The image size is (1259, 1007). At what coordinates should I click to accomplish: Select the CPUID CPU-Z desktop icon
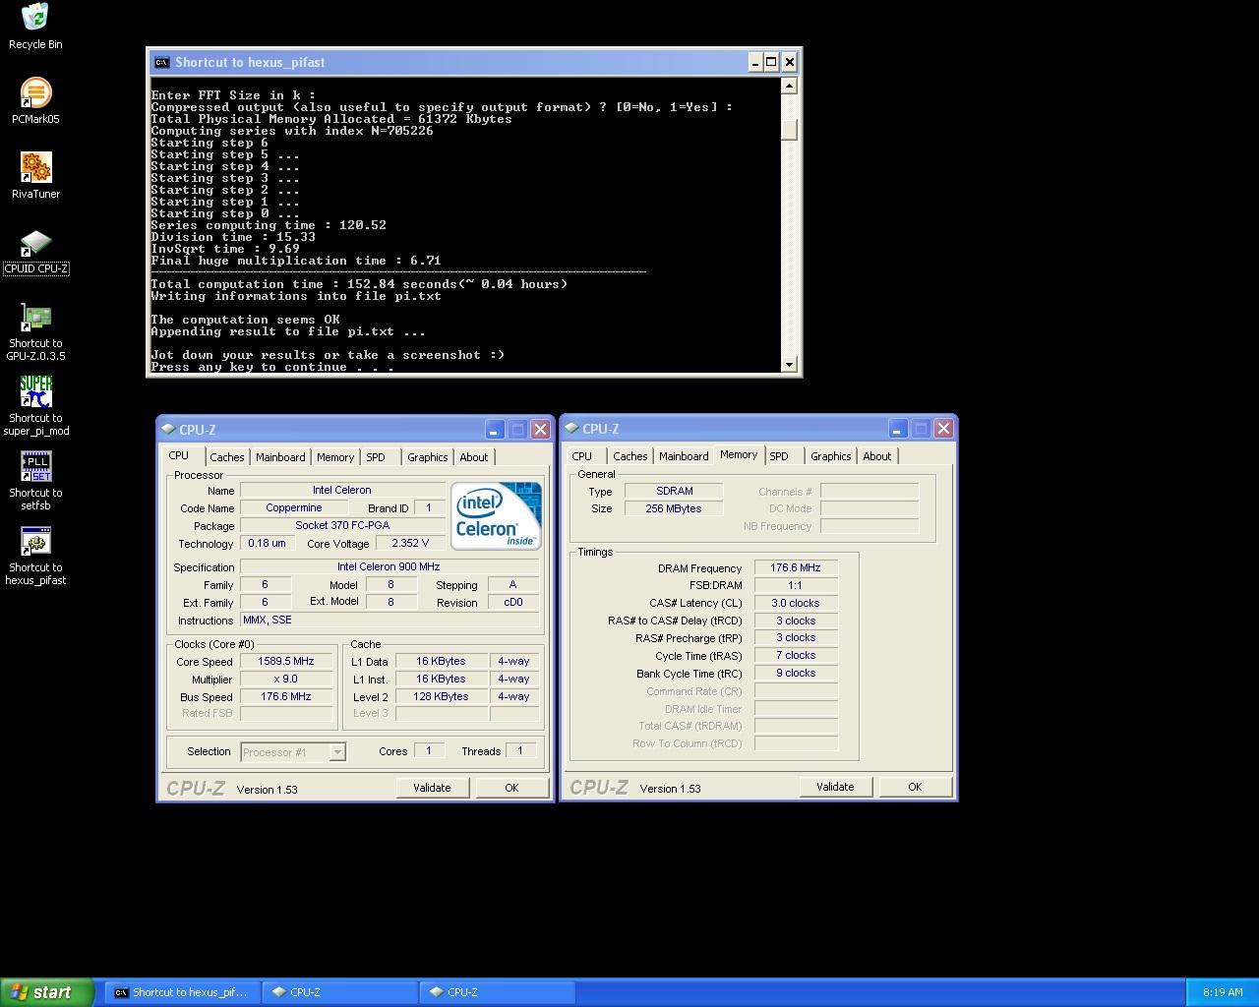pos(35,252)
